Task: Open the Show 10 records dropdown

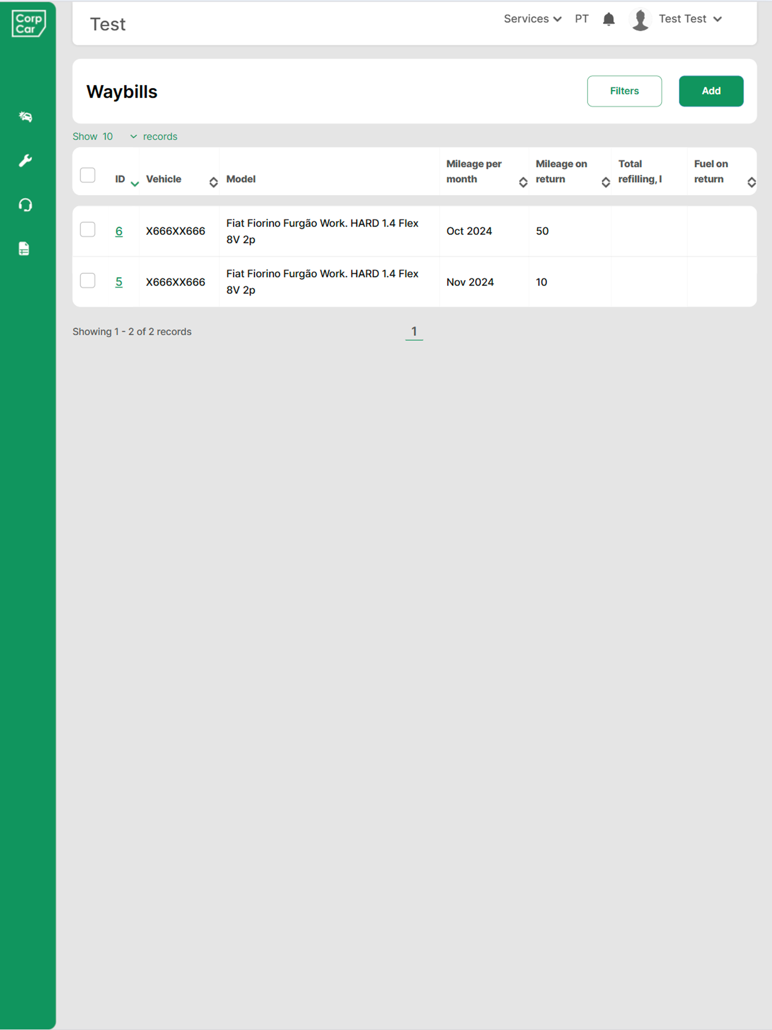Action: pos(120,137)
